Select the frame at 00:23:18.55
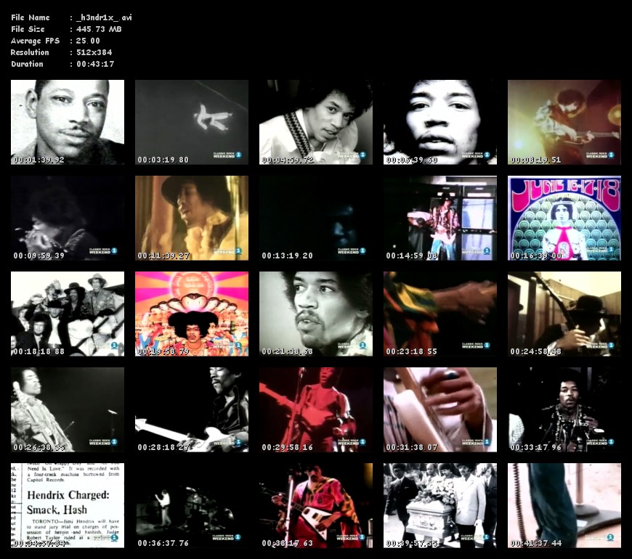Screen dimensions: 632x559 tap(439, 314)
